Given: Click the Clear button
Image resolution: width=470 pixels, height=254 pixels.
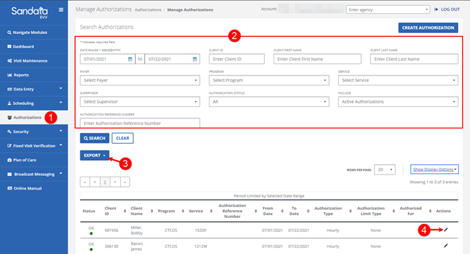Looking at the screenshot, I should point(123,138).
